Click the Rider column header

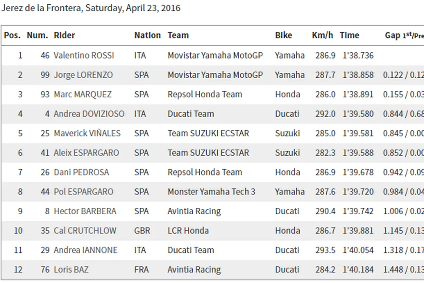[64, 36]
